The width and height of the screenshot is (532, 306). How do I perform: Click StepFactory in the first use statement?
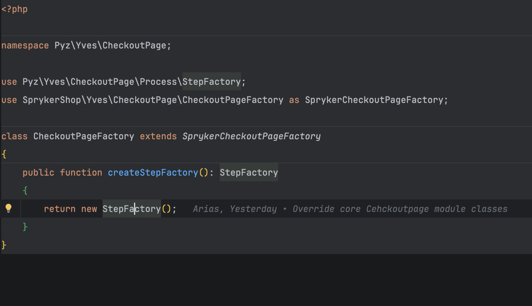pos(211,82)
